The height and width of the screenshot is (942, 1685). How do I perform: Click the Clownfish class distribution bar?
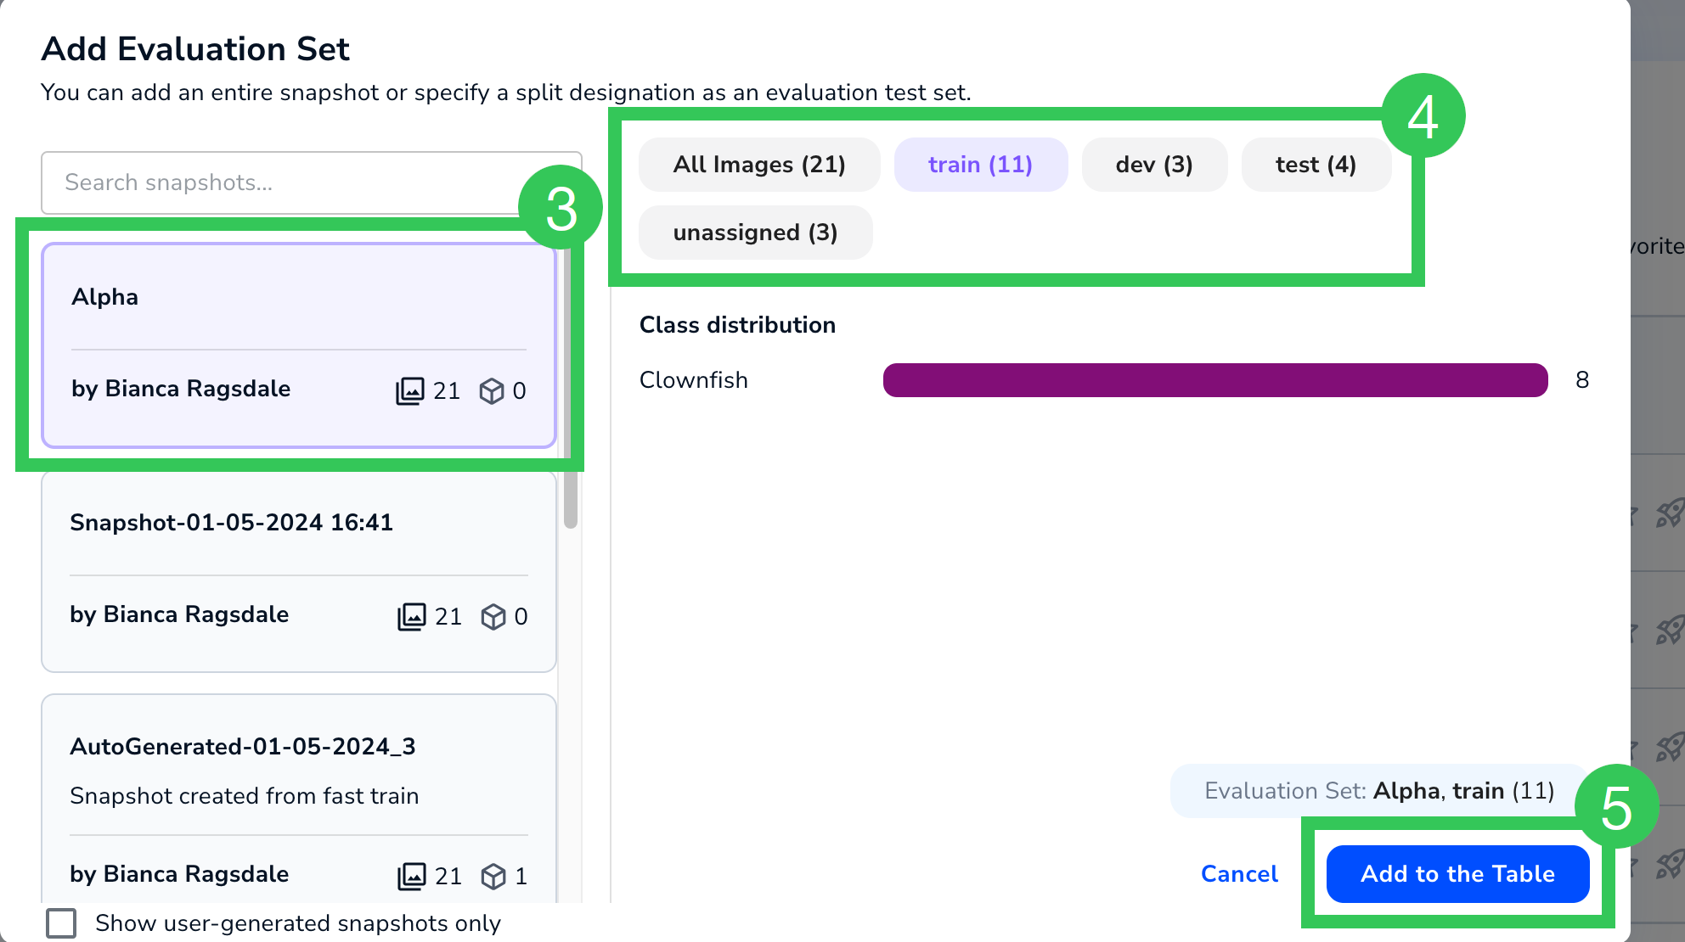click(x=1214, y=380)
